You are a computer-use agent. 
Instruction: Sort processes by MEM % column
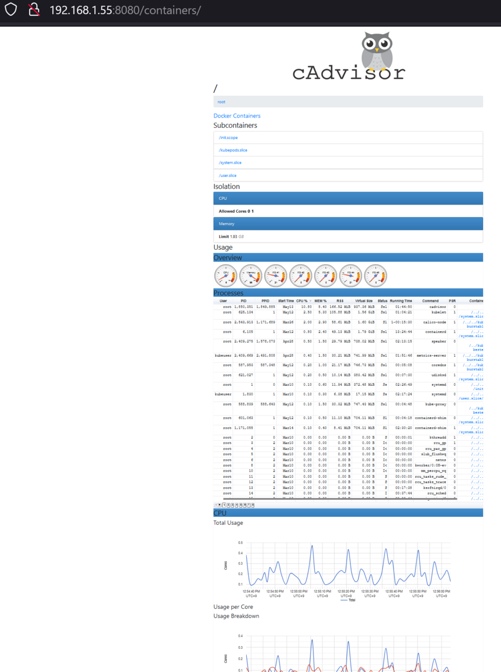(321, 301)
